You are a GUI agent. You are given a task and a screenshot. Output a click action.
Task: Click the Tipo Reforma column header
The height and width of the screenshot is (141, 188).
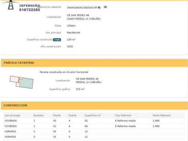point(123,115)
